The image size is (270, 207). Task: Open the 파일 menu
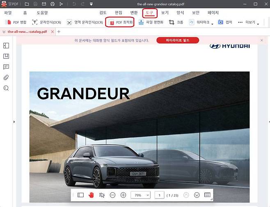click(8, 13)
